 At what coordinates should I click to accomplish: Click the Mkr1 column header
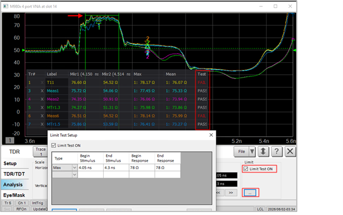[x=84, y=74]
